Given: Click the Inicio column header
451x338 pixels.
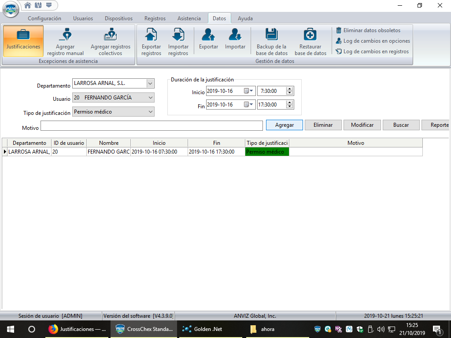Looking at the screenshot, I should 159,143.
